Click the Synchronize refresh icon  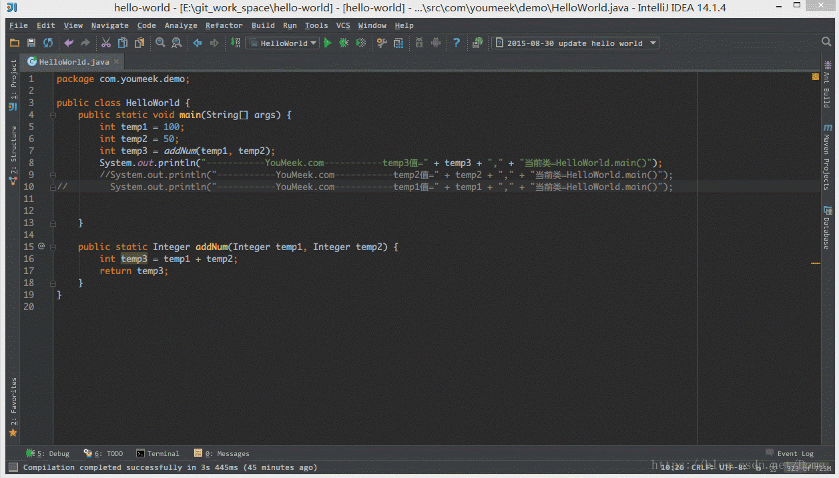click(x=48, y=43)
